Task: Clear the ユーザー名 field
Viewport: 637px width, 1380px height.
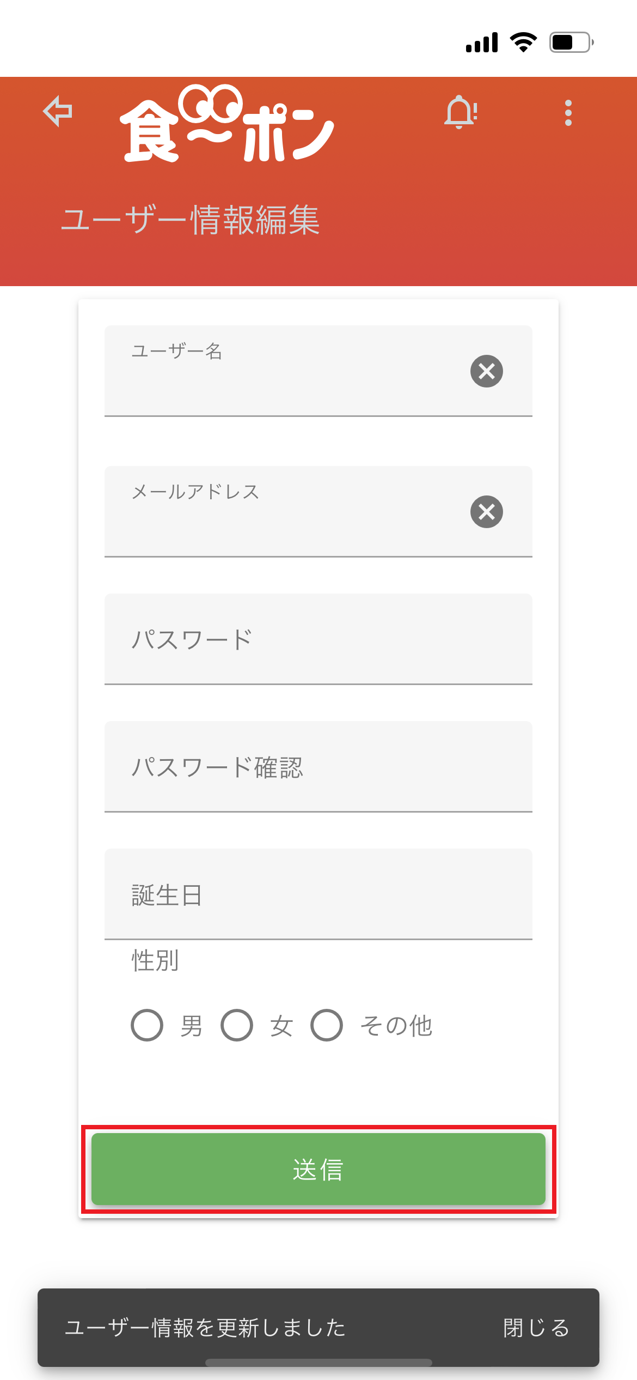Action: 486,371
